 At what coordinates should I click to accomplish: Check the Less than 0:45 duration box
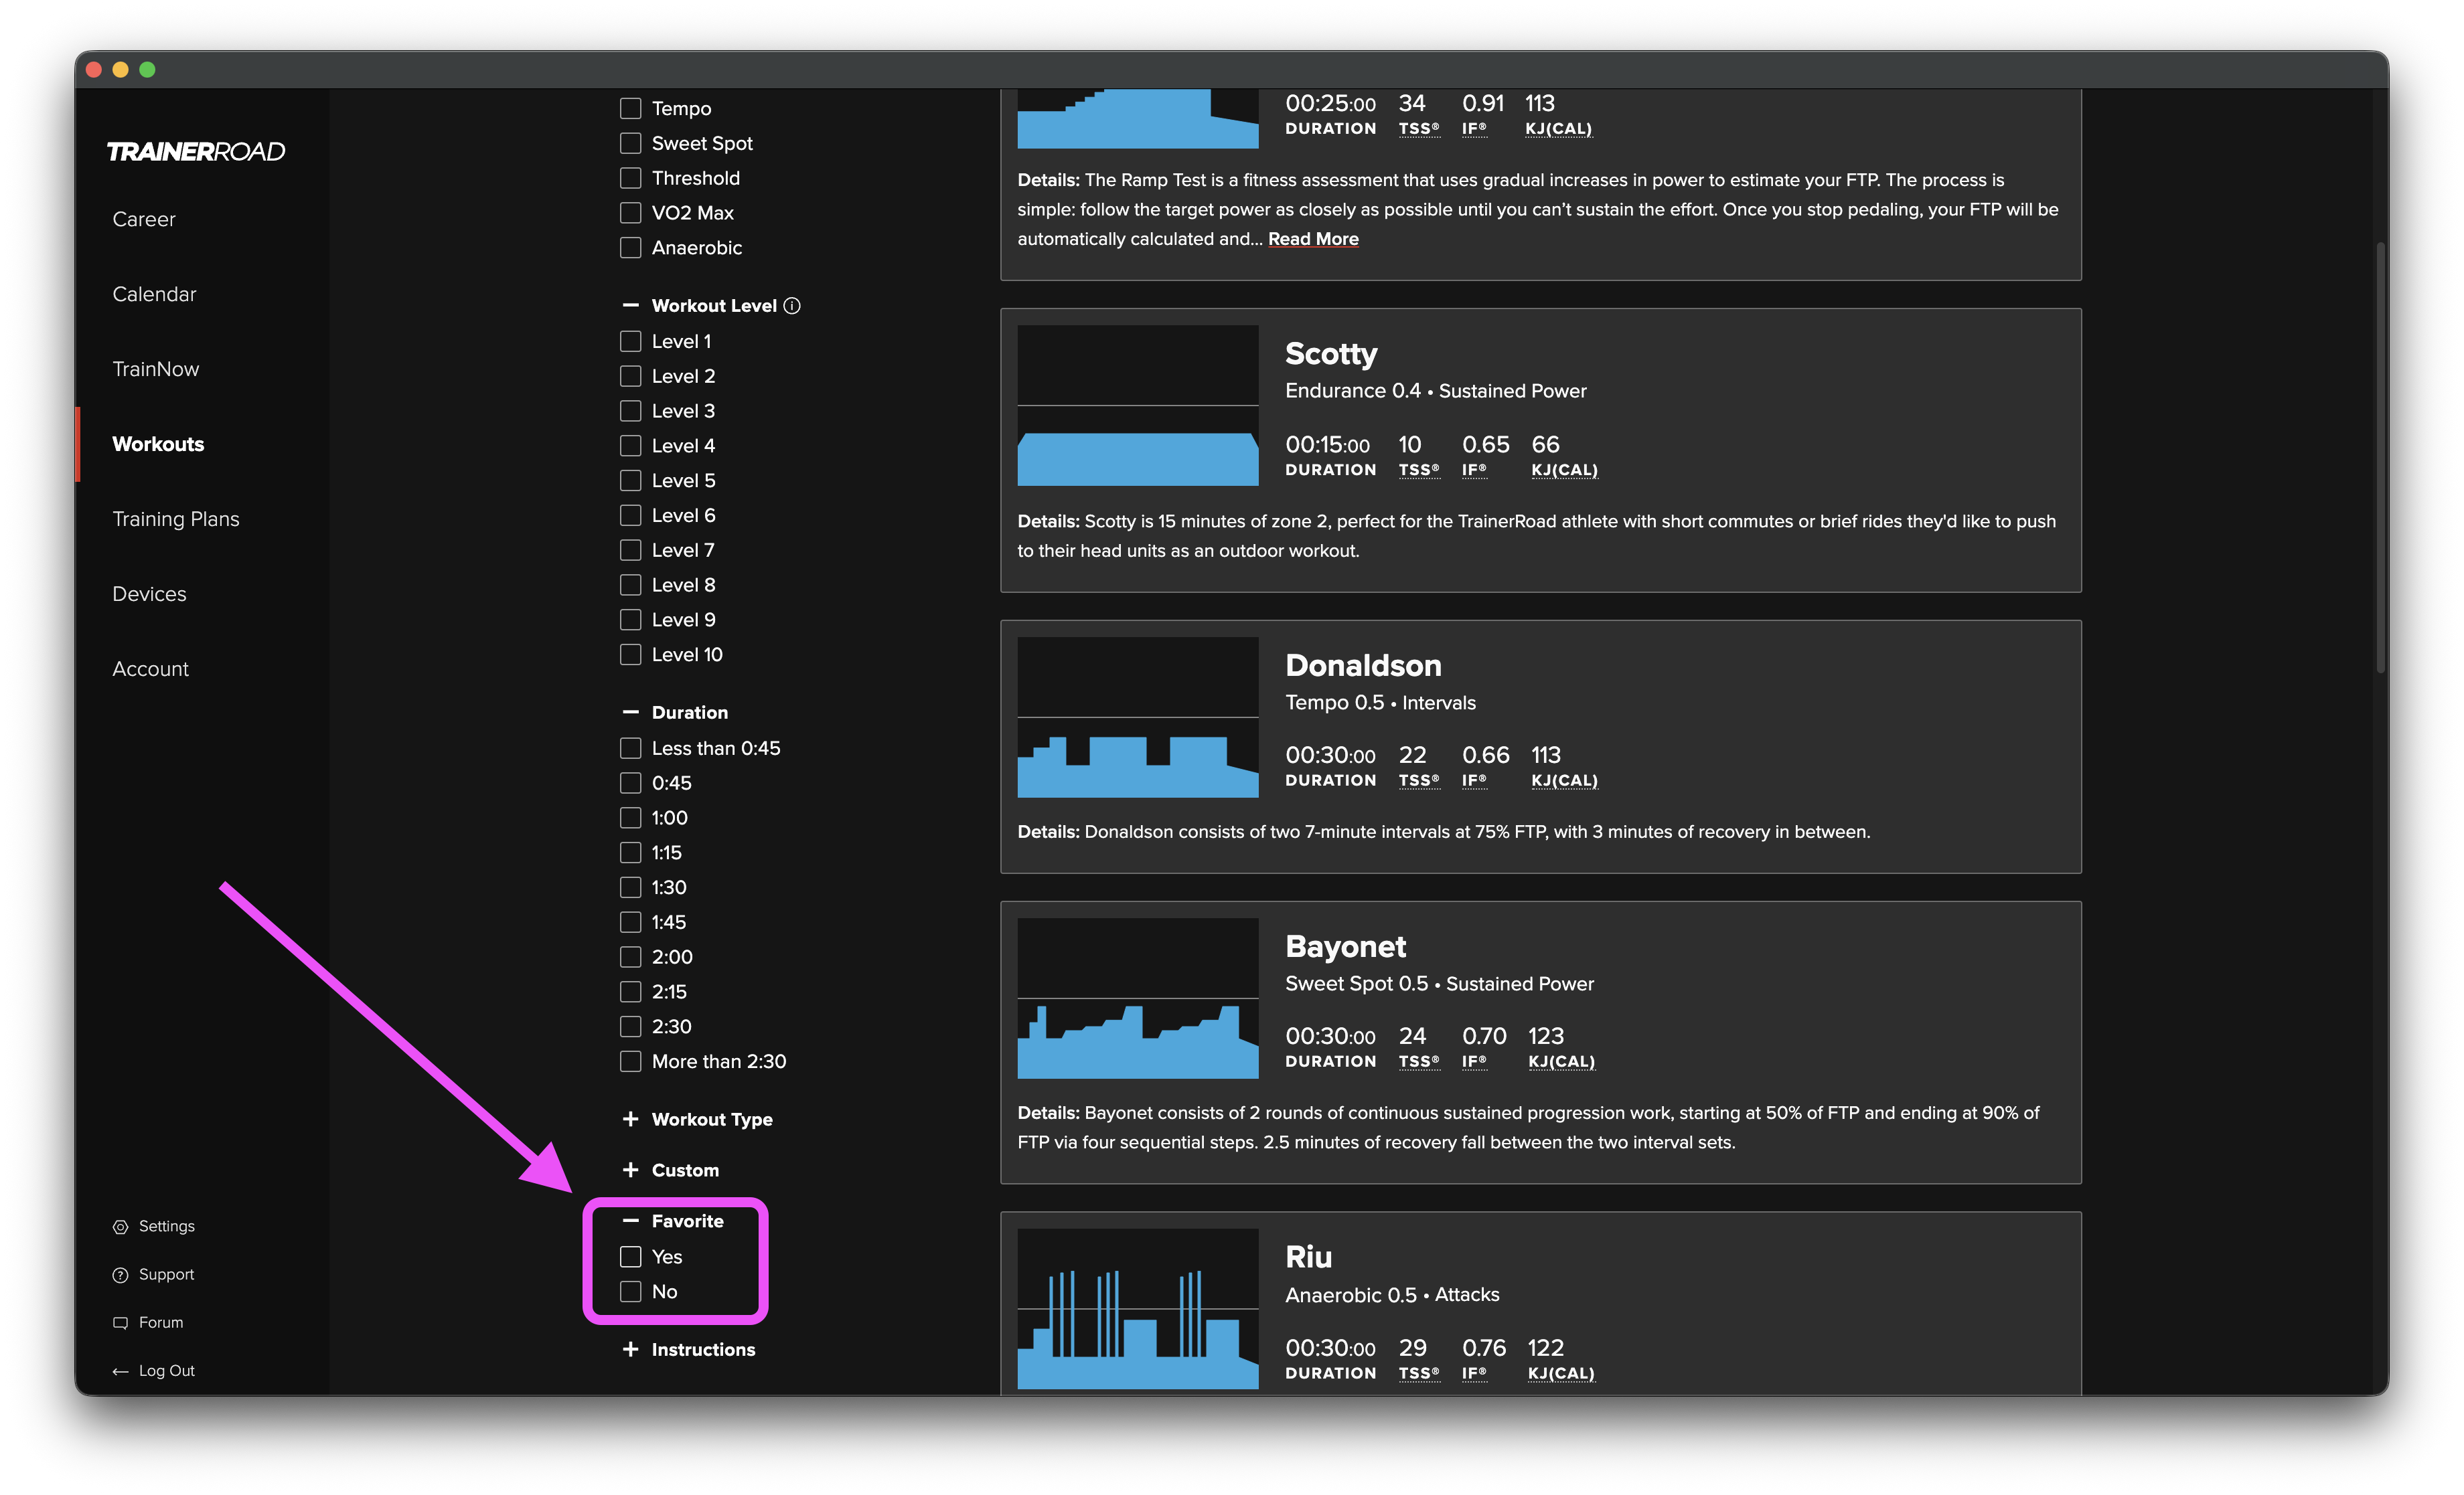[x=630, y=748]
